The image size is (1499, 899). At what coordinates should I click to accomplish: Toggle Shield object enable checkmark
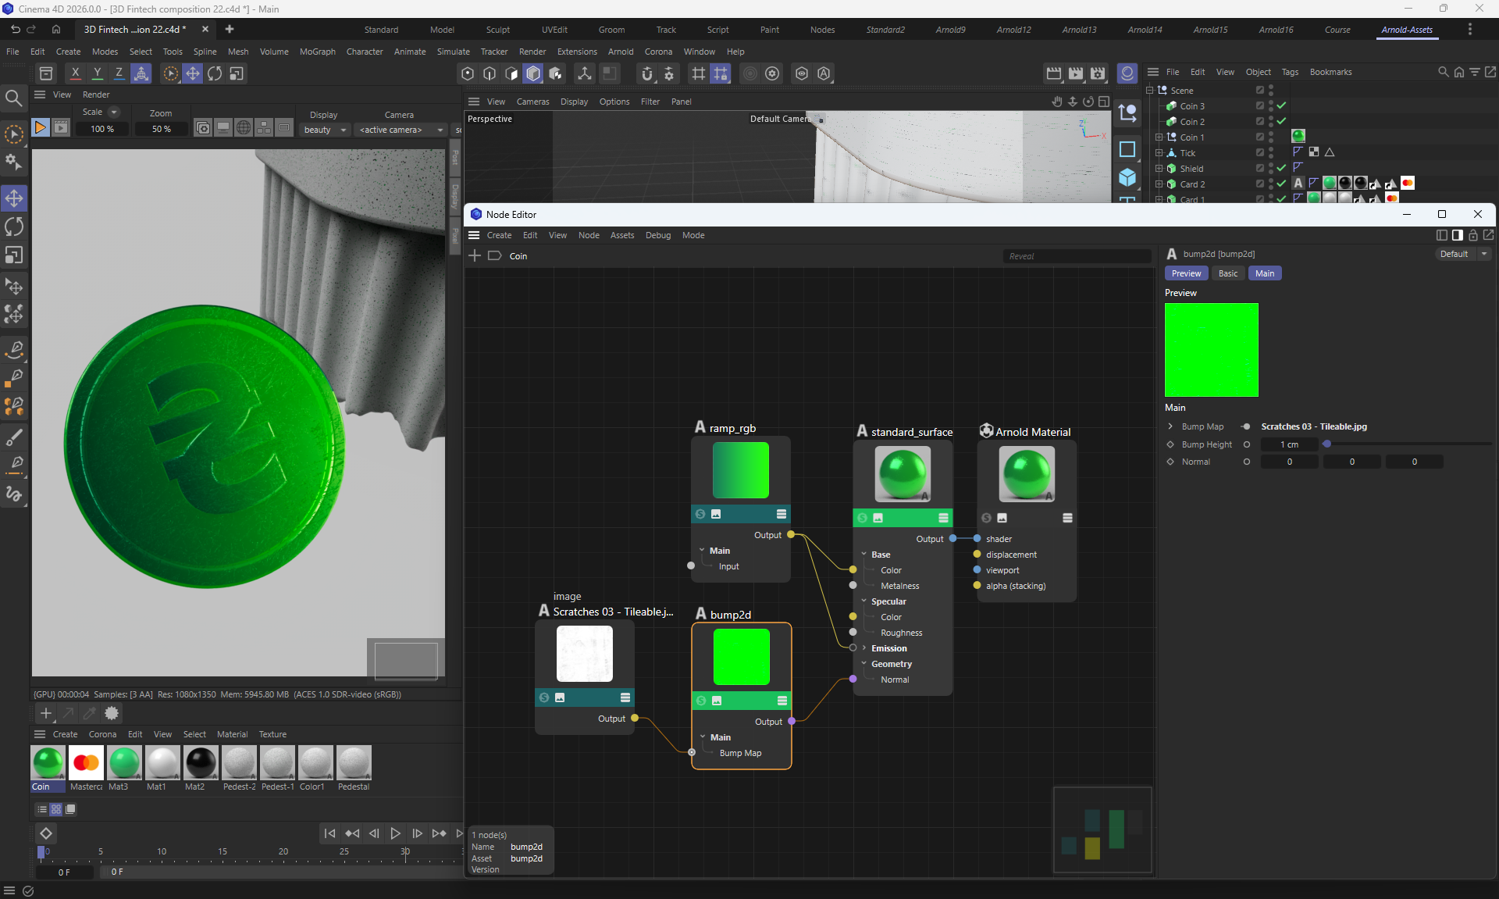pos(1281,168)
